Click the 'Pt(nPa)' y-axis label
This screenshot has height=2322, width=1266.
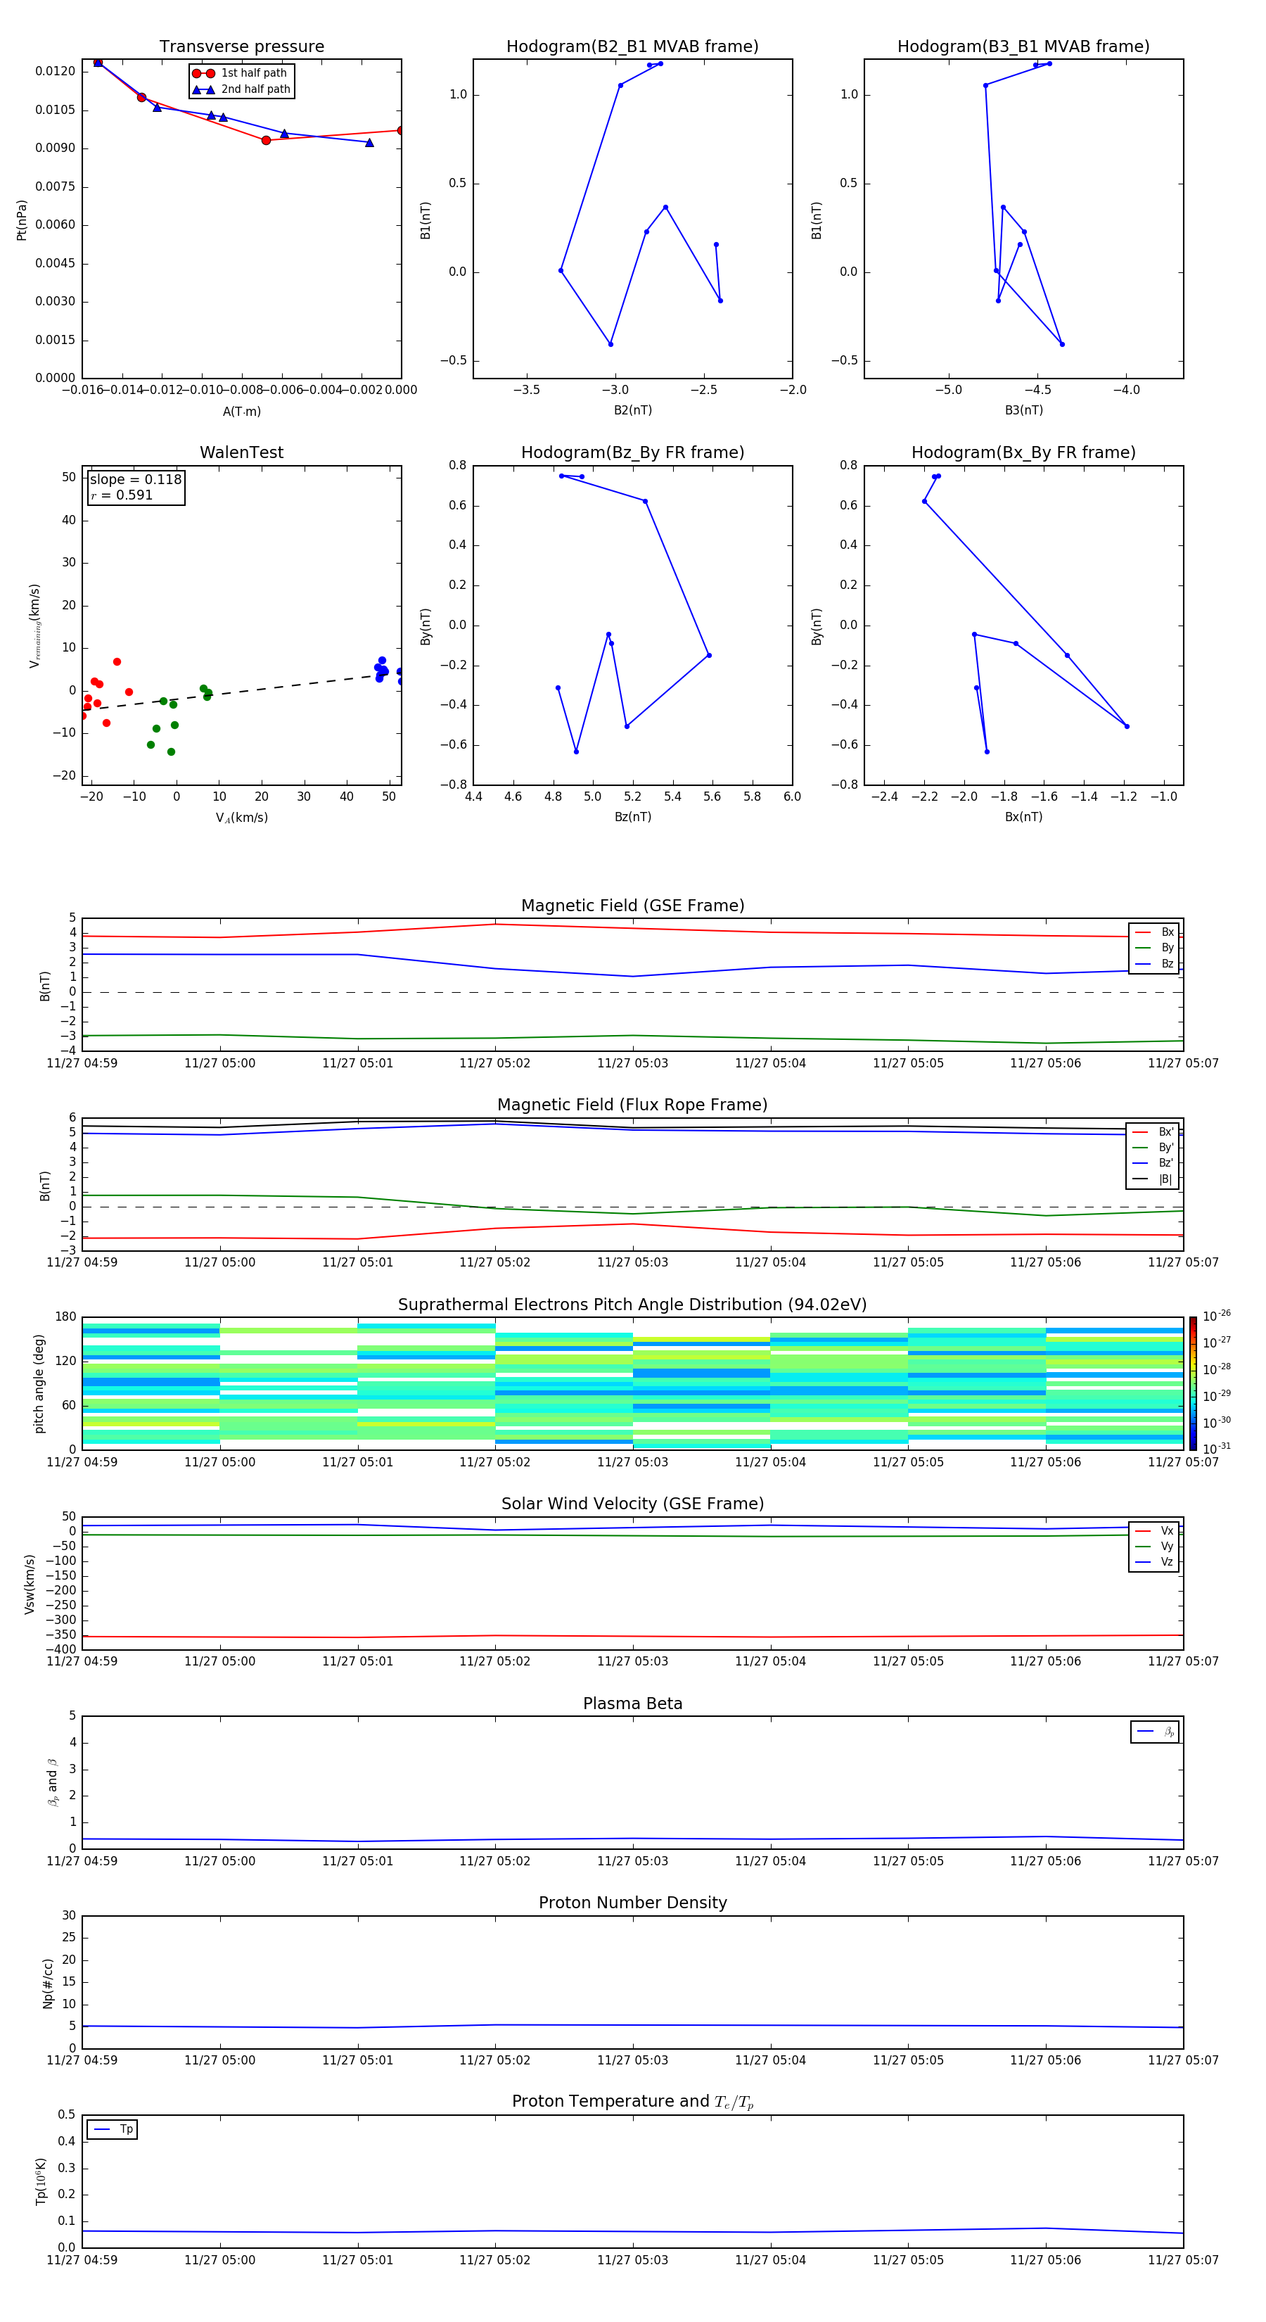(x=22, y=220)
